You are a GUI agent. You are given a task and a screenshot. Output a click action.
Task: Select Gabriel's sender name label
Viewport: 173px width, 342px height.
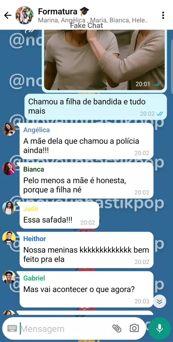coord(34,278)
